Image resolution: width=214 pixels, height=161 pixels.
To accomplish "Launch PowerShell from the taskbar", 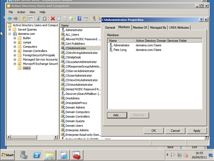I will pos(37,155).
